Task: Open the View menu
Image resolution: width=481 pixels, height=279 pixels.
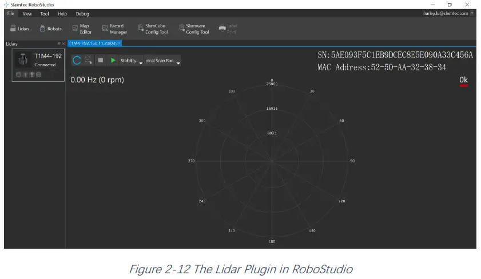Action: [27, 14]
